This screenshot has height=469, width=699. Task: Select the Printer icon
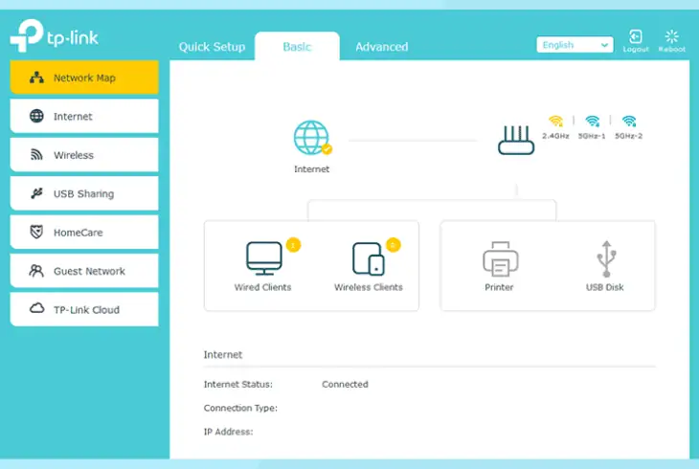500,259
